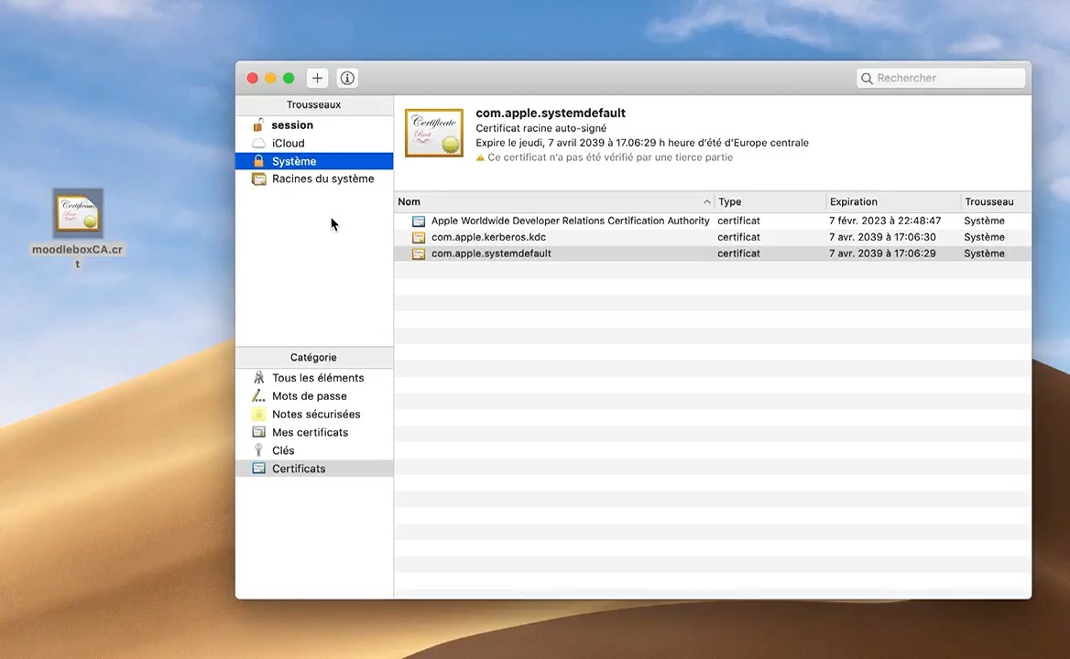Screen dimensions: 1070x659
Task: Click the keys icon for Tous les éléments
Action: 258,377
